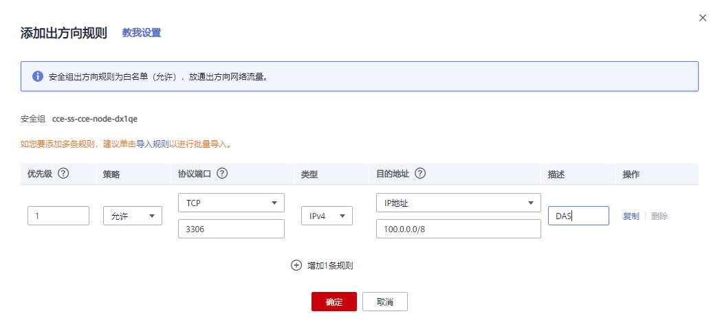
Task: Click 复制 to copy the rule
Action: click(631, 216)
